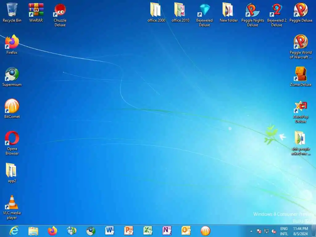Select the New folder icon
The image size is (316, 237).
[229, 12]
